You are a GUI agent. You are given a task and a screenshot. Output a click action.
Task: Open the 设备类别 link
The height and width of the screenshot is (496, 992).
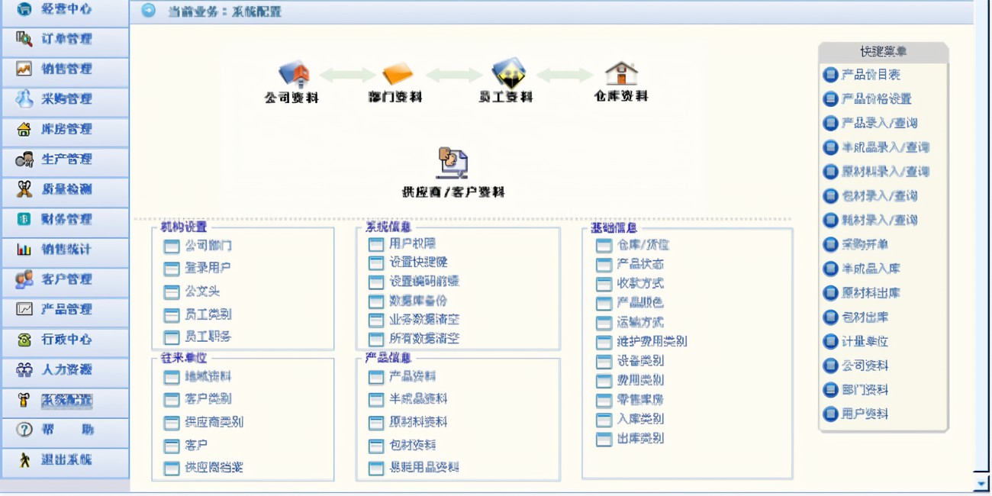coord(640,361)
